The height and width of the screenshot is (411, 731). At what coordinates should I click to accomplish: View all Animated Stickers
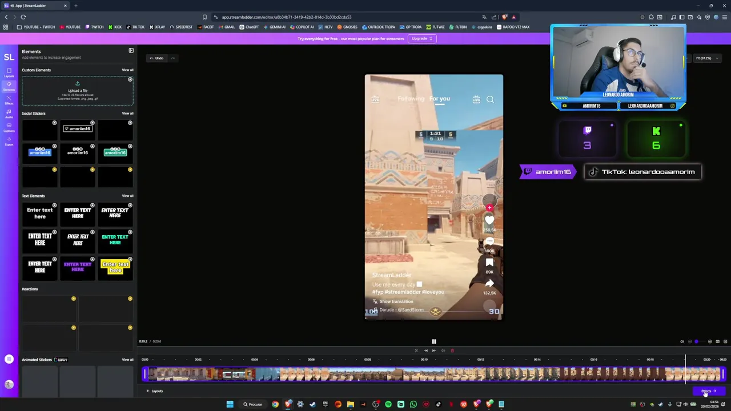[127, 360]
